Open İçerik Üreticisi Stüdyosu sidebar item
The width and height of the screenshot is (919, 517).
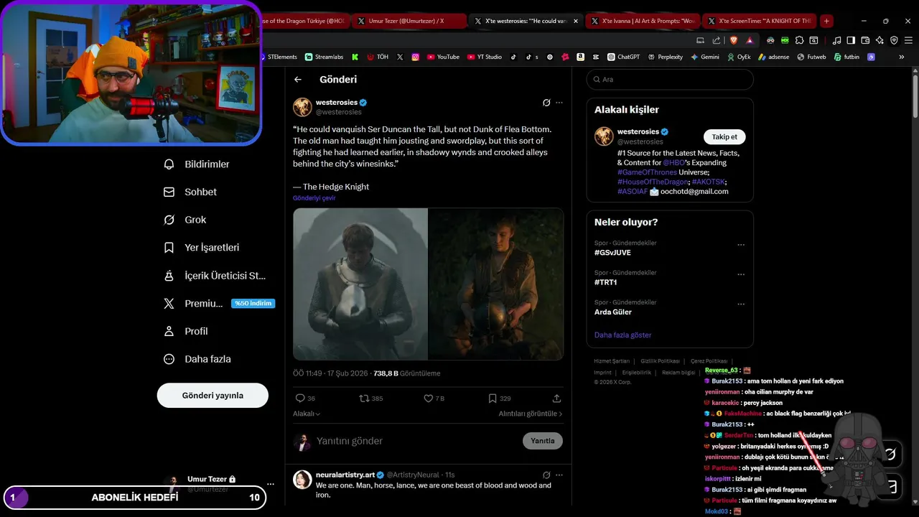tap(215, 276)
